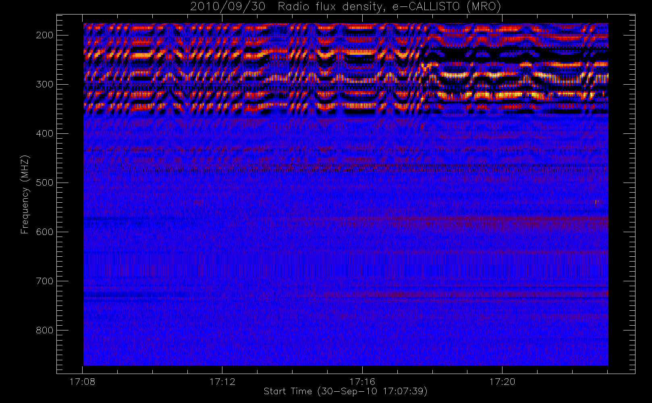Click the 'Start Time (30-Sep-10 17:07:39)' label
Viewport: 652px width, 403px height.
pos(345,391)
